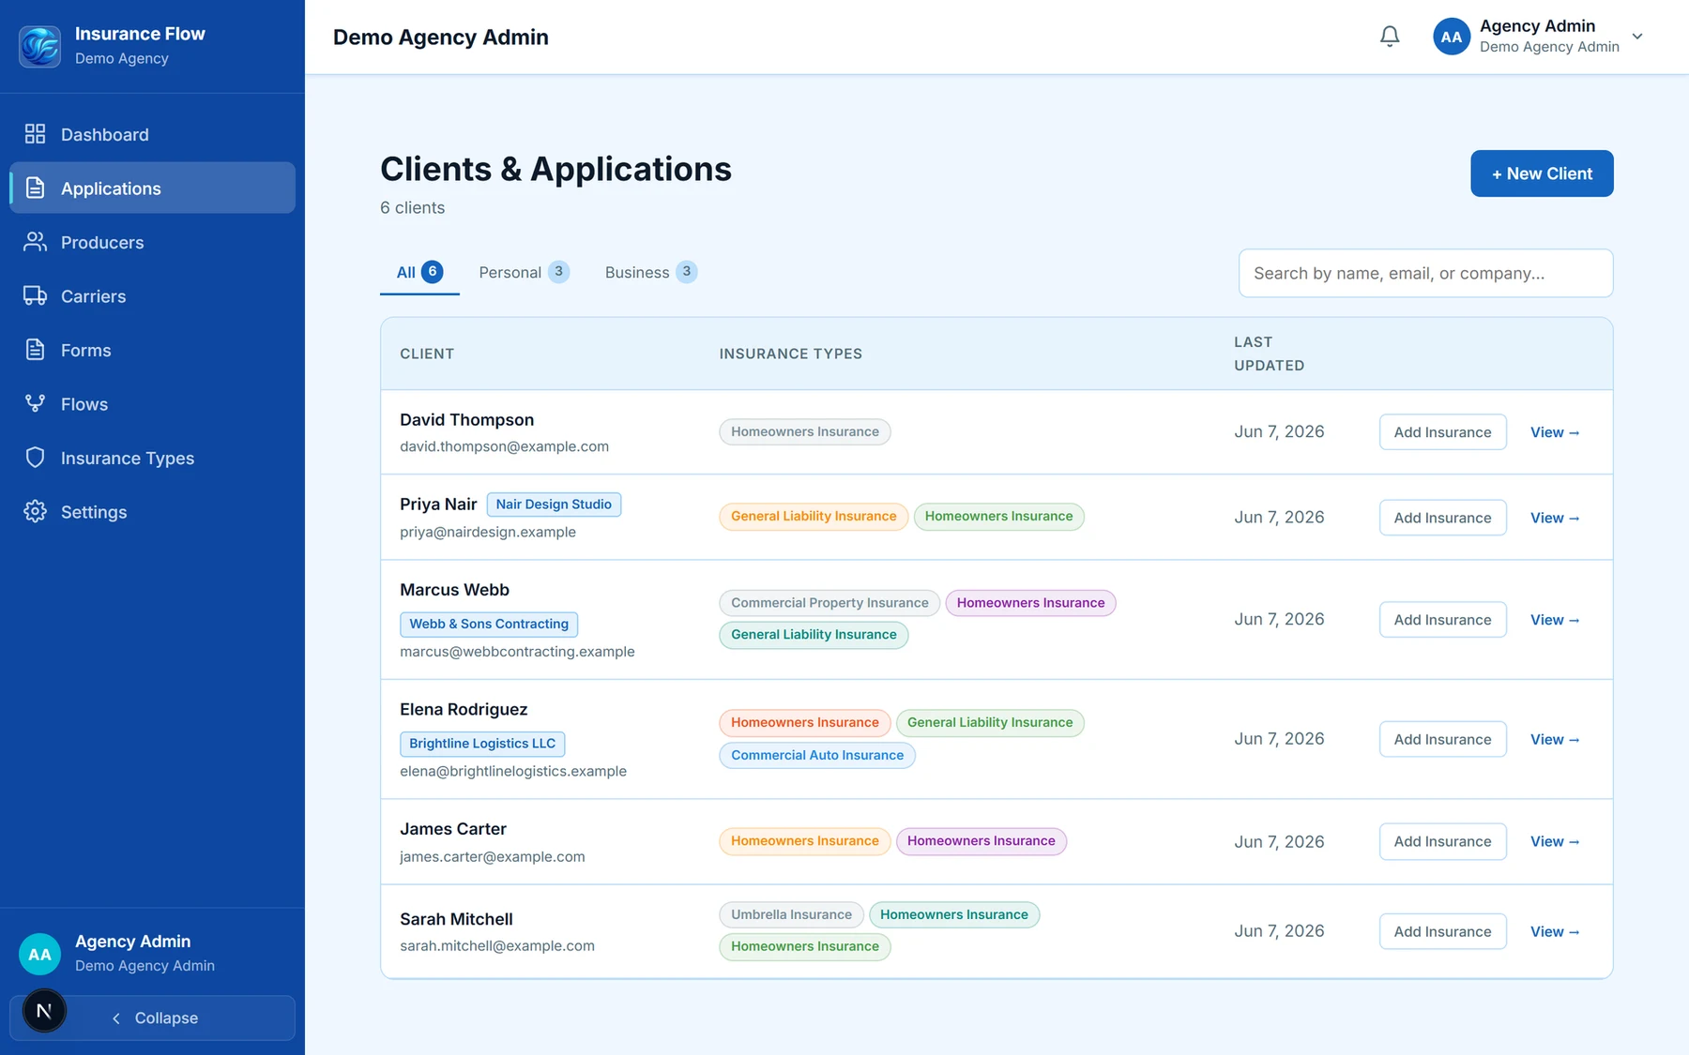Add Insurance for James Carter
The width and height of the screenshot is (1689, 1055).
click(x=1442, y=841)
